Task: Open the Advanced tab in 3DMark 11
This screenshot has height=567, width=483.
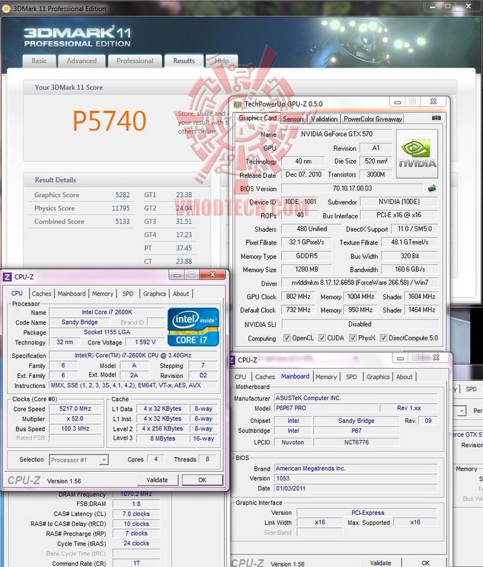Action: pos(82,61)
